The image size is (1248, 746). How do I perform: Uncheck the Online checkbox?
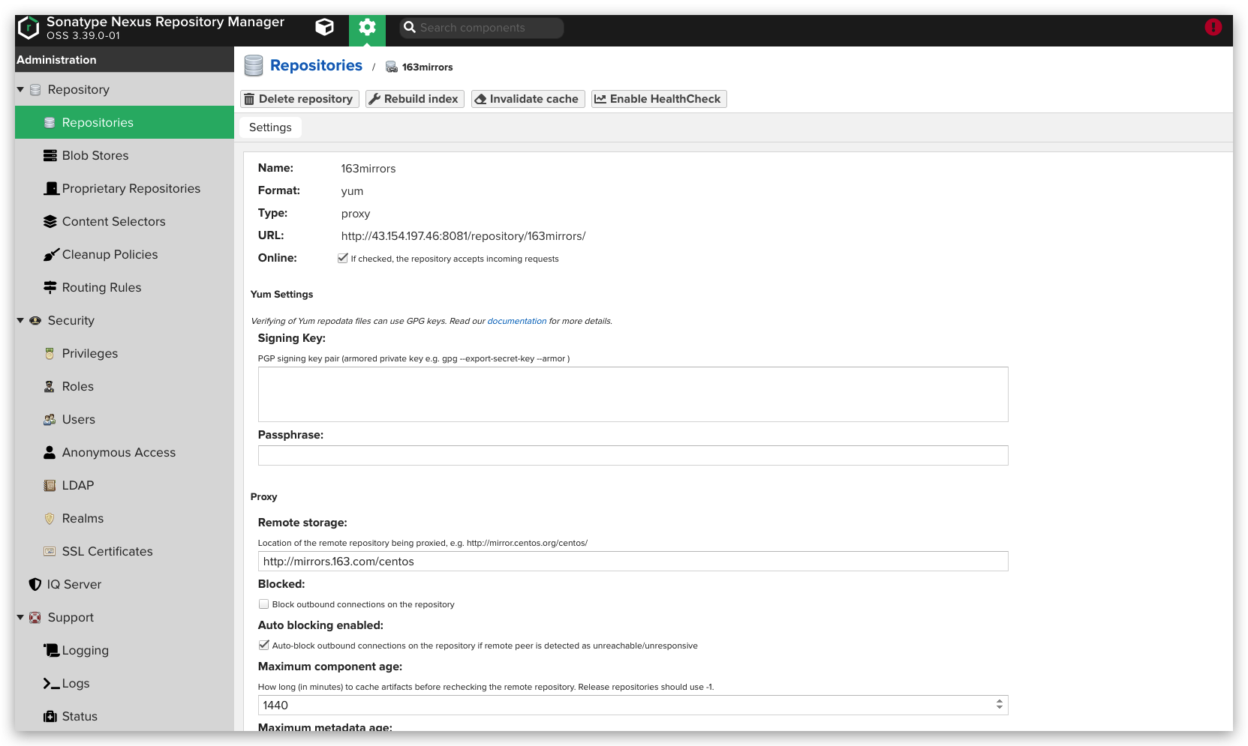coord(343,258)
